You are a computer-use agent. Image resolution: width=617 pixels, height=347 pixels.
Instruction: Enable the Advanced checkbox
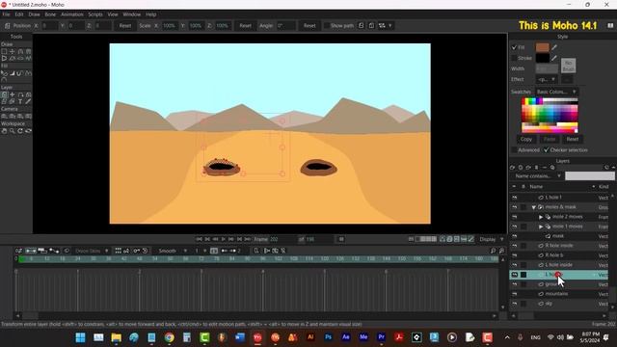click(x=514, y=150)
